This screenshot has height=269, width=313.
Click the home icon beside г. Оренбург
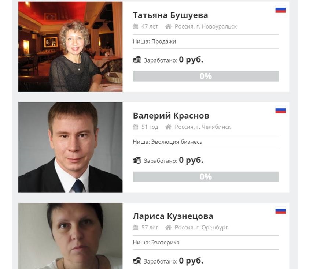coord(168,227)
